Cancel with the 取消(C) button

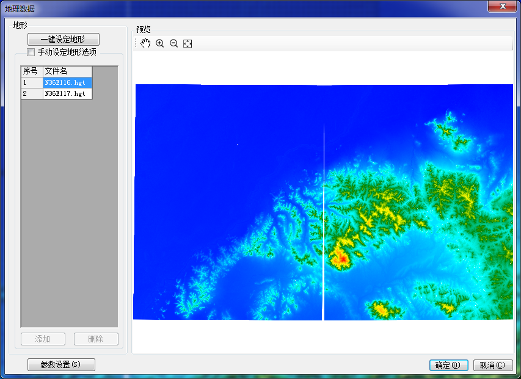click(493, 365)
